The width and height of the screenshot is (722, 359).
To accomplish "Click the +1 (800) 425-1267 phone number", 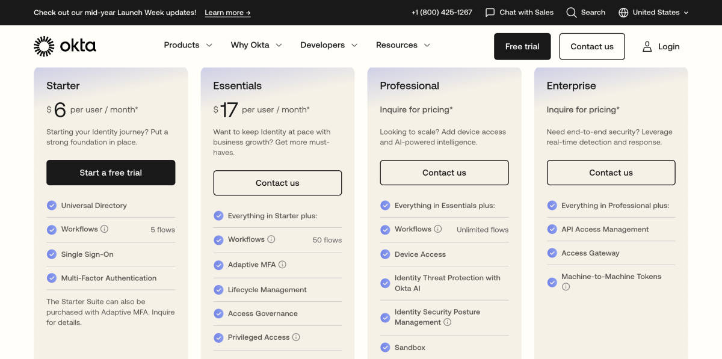I will pos(442,12).
